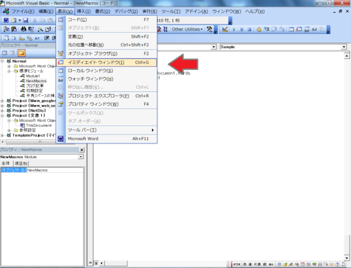This screenshot has width=351, height=268.
Task: Click the code window scroll-up arrow
Action: [347, 56]
